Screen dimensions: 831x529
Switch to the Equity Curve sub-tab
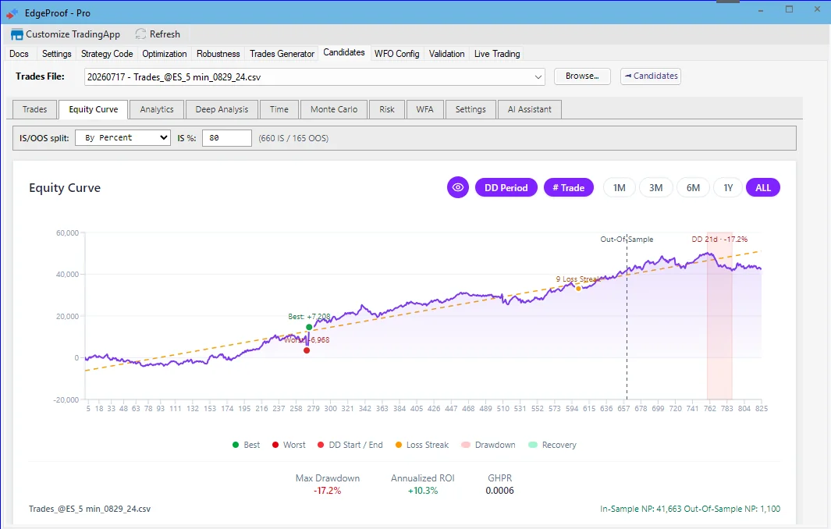94,109
